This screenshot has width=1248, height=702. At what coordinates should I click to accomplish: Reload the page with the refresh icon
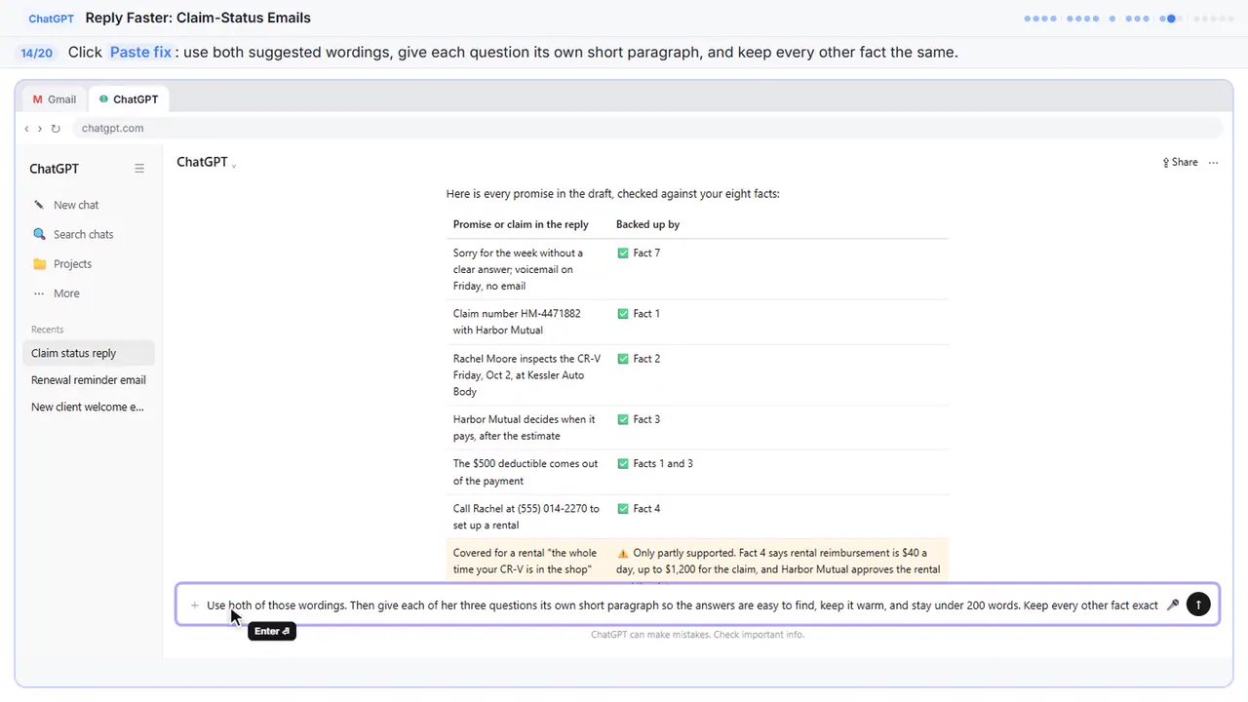pos(56,129)
